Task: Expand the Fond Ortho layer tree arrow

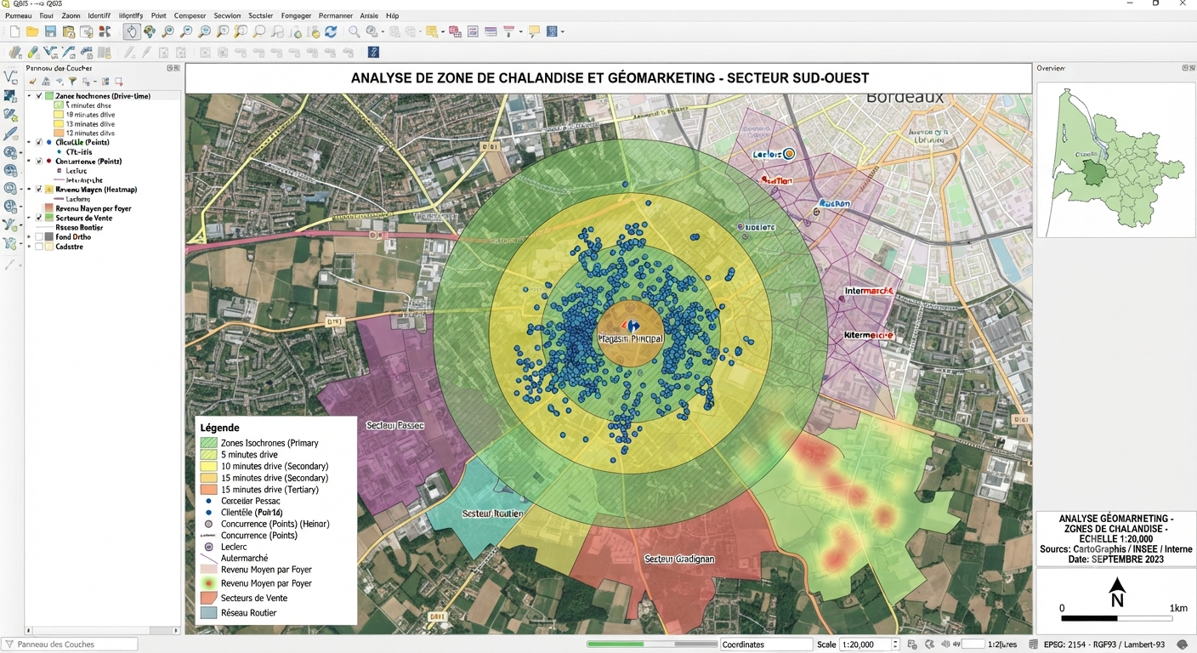Action: (x=29, y=236)
